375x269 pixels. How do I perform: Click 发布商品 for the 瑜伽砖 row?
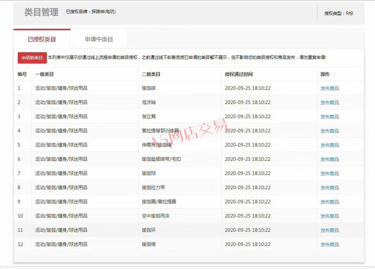click(x=329, y=88)
